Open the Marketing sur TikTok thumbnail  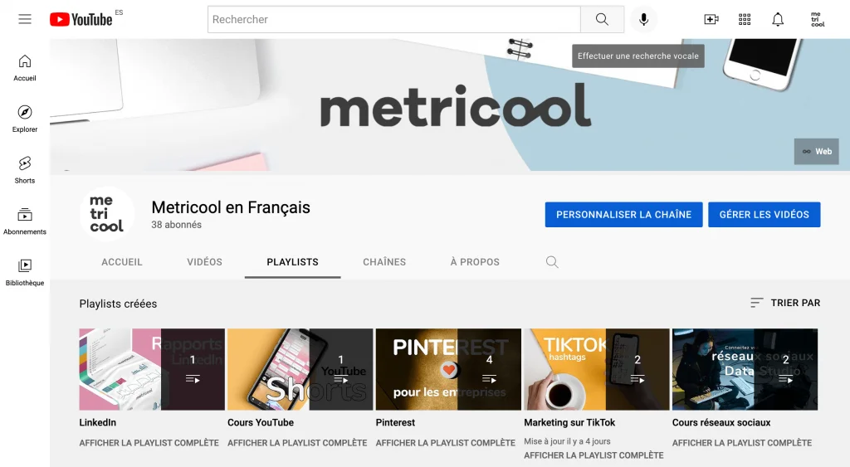tap(596, 369)
